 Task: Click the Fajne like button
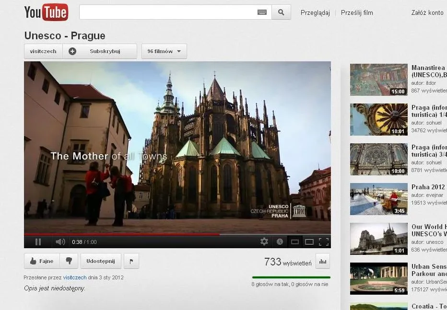(x=41, y=261)
